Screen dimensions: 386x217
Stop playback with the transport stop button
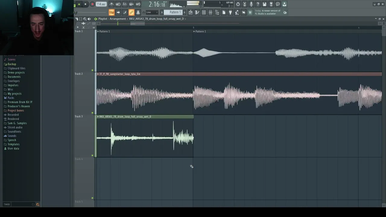(x=85, y=4)
